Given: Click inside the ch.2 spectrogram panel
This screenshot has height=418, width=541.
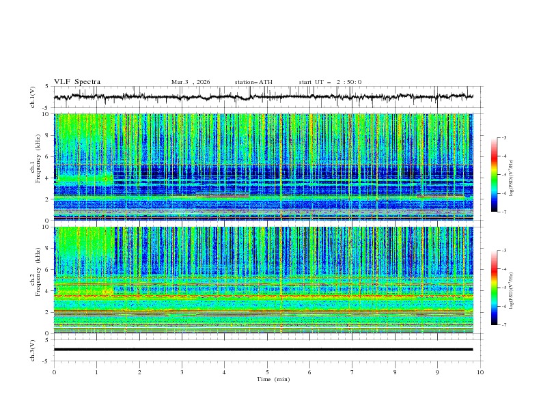Looking at the screenshot, I should point(263,280).
